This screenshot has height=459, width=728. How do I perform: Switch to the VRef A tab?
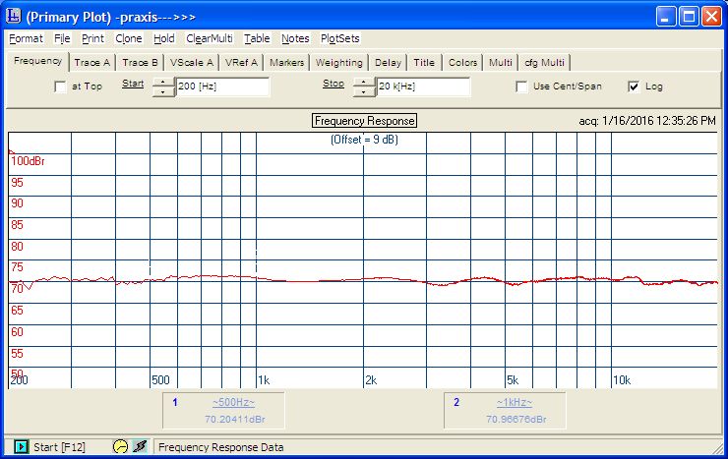[x=241, y=63]
